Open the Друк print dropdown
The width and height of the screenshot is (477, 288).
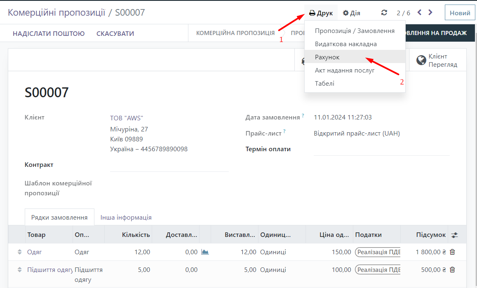pyautogui.click(x=321, y=13)
